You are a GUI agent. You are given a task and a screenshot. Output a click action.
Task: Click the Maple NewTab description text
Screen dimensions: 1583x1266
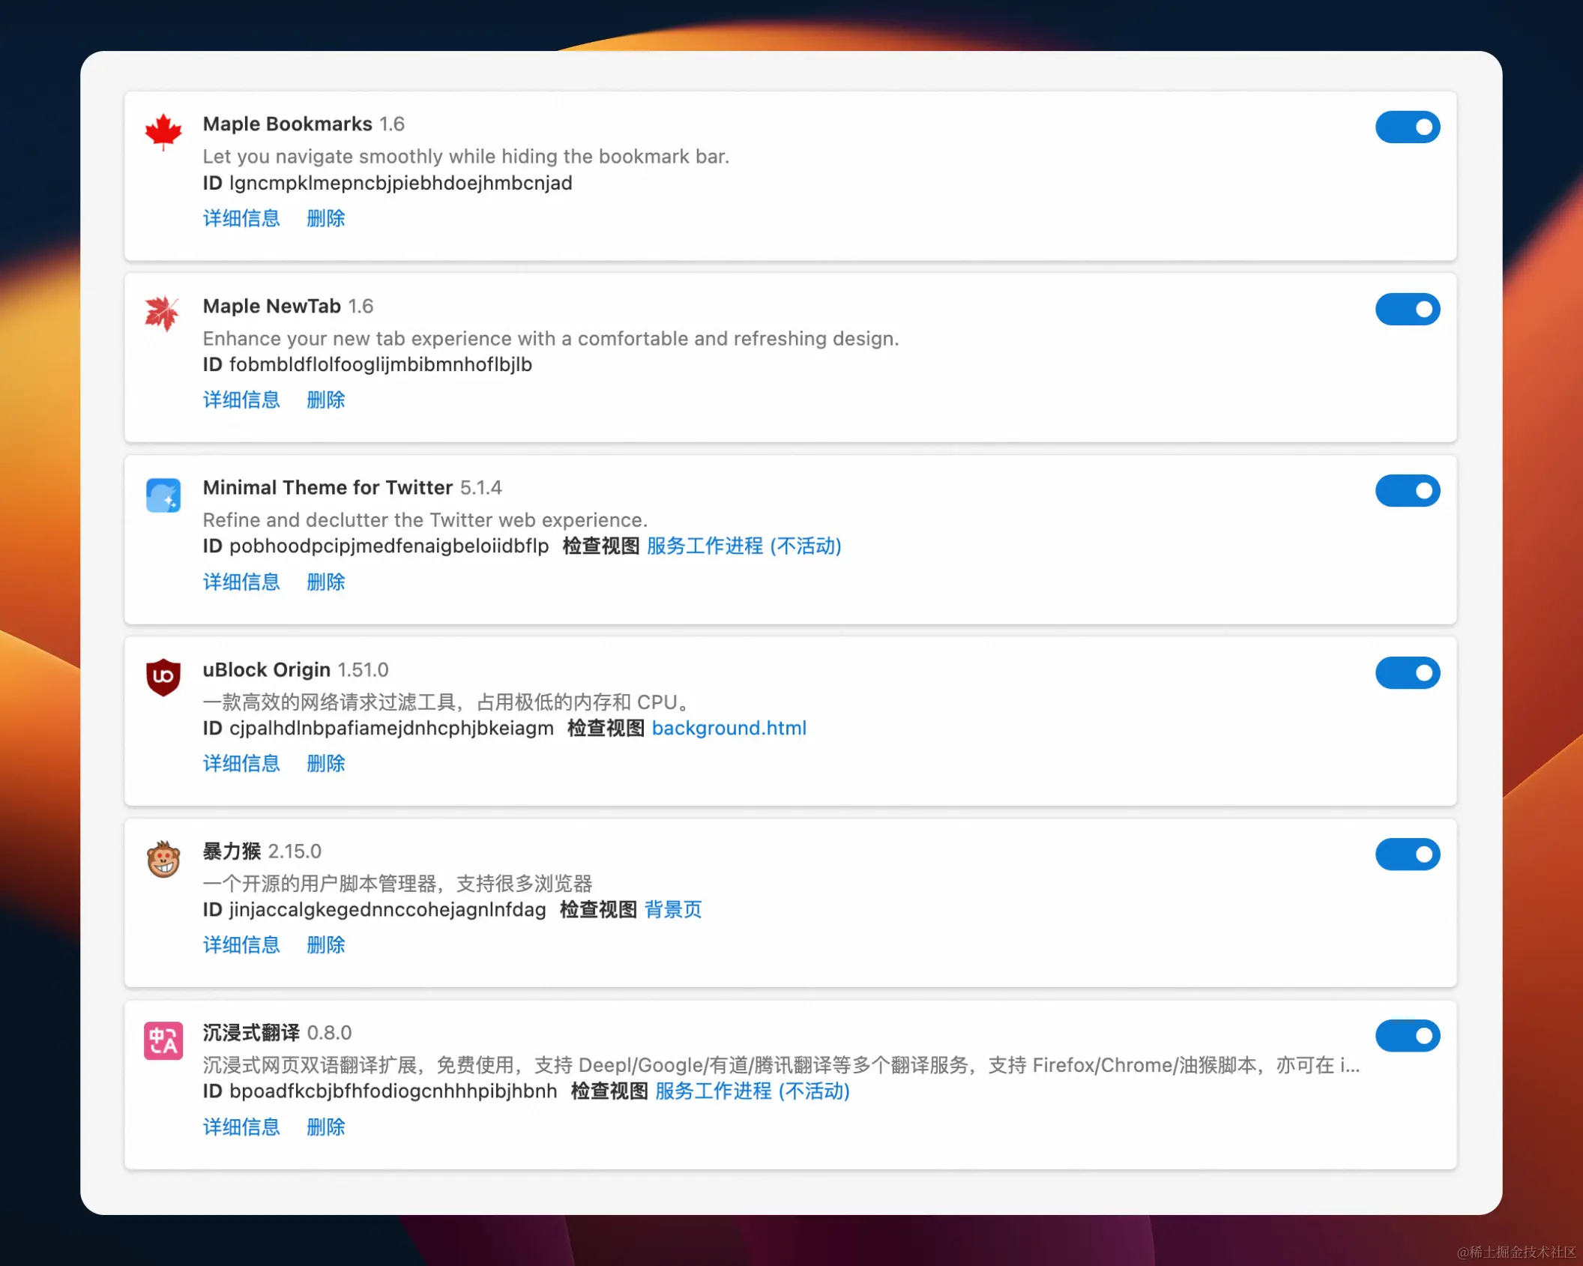551,338
